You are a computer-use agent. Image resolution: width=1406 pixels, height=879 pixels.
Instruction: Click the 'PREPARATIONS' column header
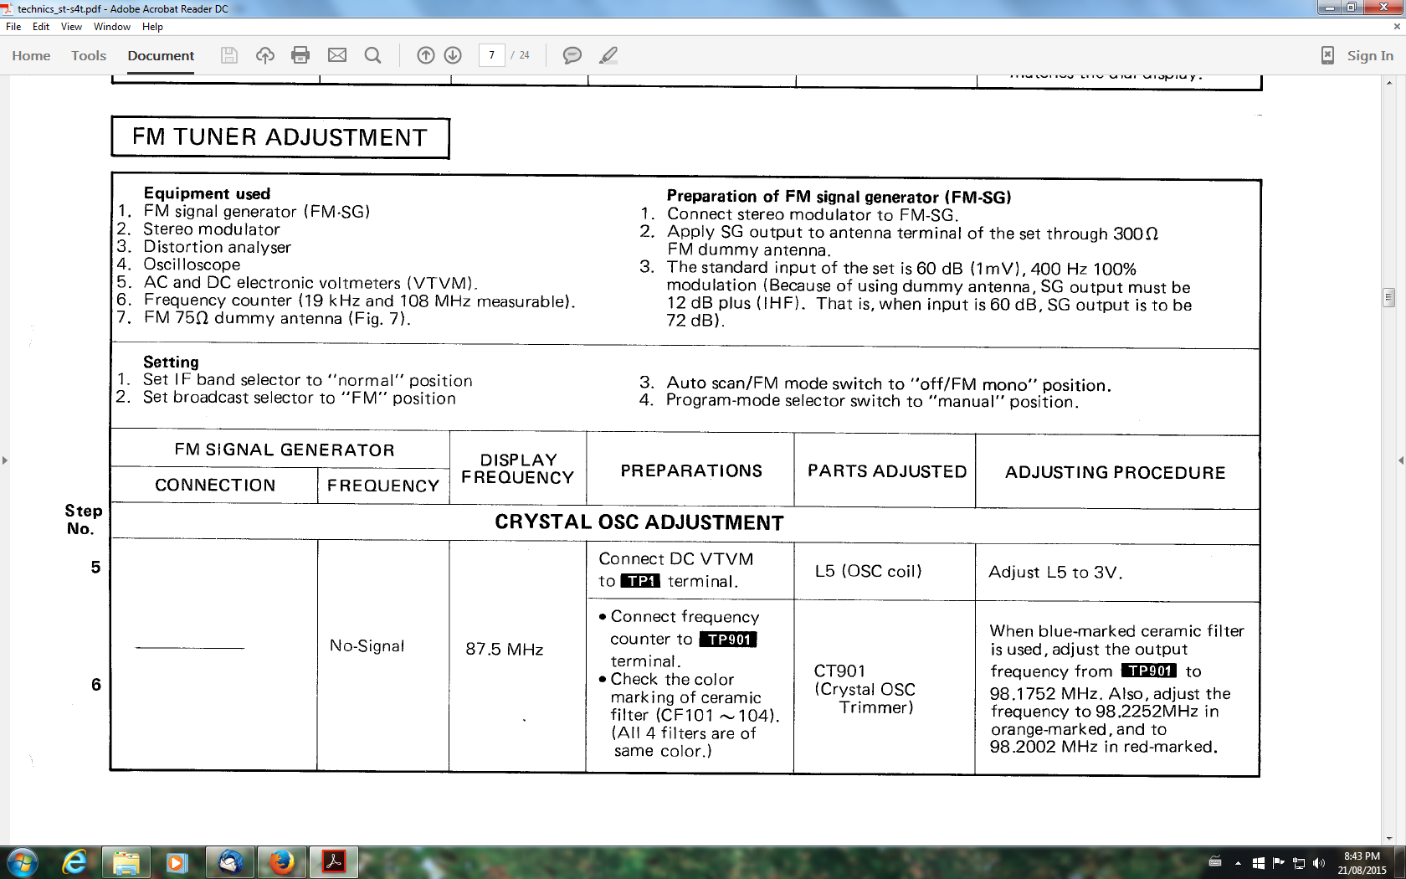[691, 471]
